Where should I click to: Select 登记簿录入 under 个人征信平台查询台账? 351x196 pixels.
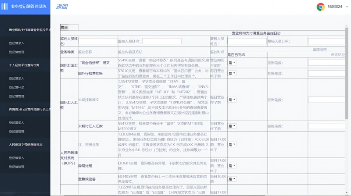(x=17, y=78)
